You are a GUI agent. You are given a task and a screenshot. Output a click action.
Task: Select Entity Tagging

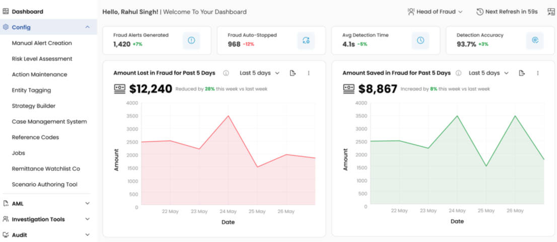tap(31, 90)
